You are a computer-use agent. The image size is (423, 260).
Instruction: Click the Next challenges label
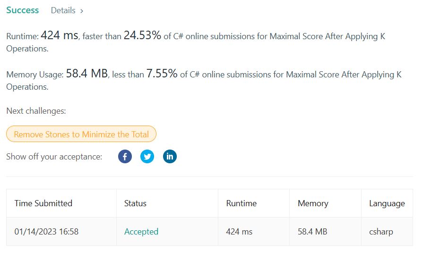click(x=36, y=111)
